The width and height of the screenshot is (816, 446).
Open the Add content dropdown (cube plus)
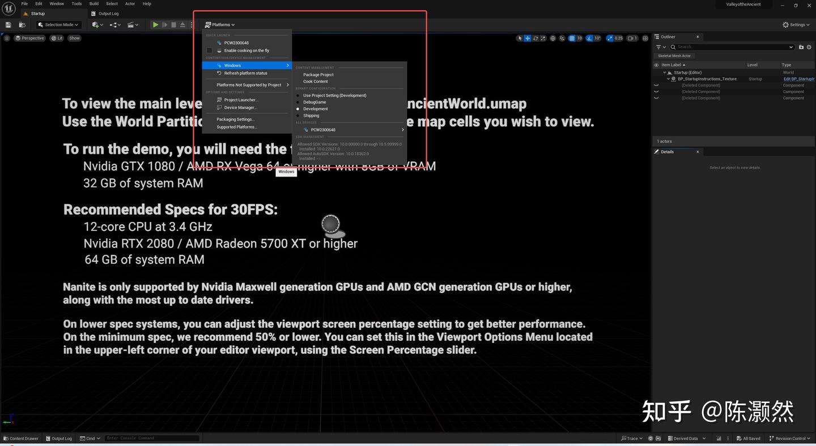[x=97, y=25]
